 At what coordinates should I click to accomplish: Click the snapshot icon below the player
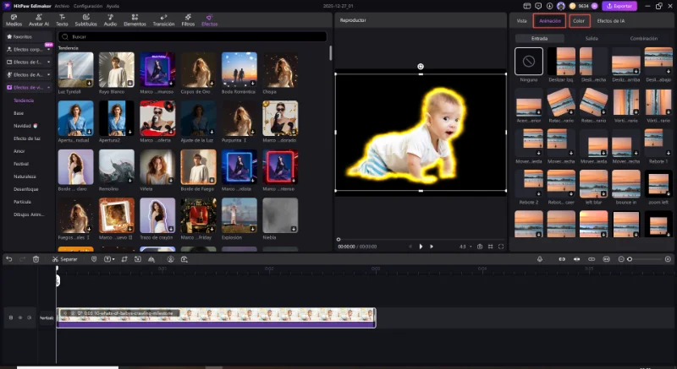[480, 247]
